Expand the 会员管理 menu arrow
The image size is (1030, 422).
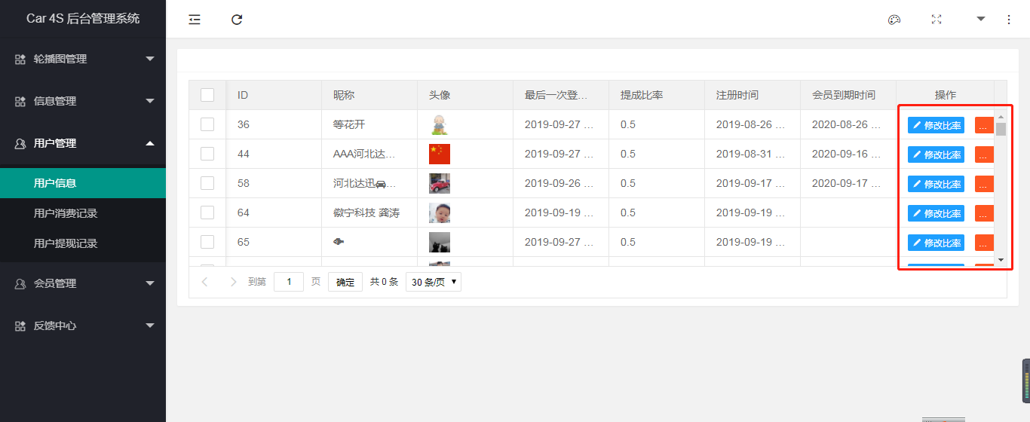(150, 283)
